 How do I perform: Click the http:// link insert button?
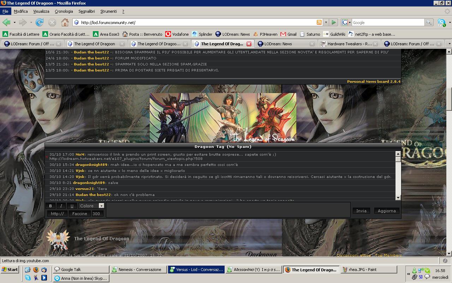tap(57, 213)
